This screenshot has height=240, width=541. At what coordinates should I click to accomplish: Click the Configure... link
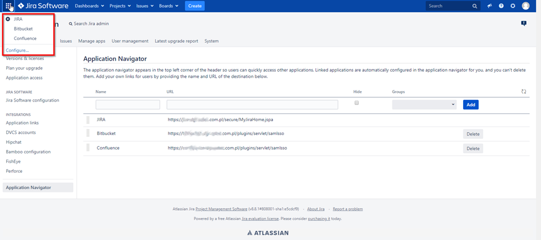17,50
